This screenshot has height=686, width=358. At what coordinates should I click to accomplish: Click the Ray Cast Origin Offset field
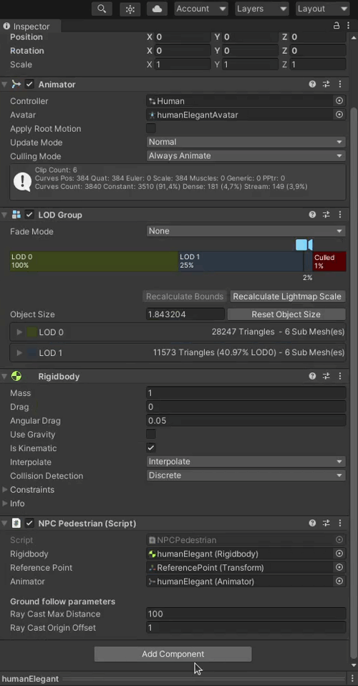[246, 627]
